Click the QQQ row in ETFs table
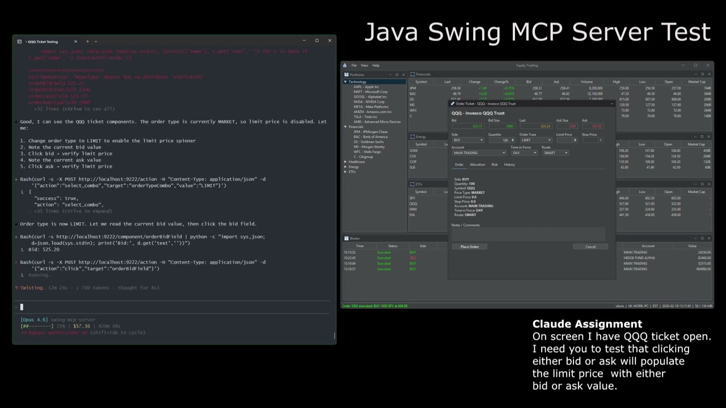 pyautogui.click(x=428, y=204)
